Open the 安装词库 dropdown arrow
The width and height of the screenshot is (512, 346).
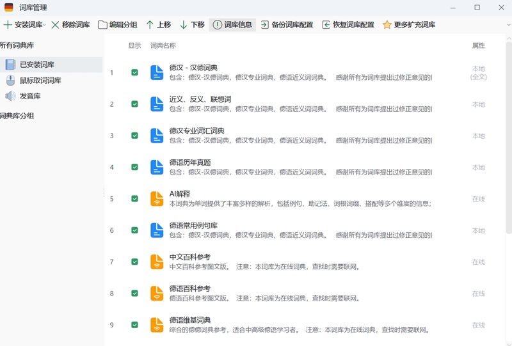[44, 25]
